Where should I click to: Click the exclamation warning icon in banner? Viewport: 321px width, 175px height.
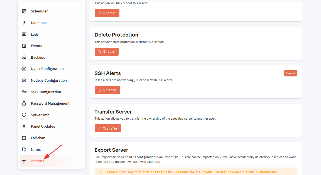point(101,172)
